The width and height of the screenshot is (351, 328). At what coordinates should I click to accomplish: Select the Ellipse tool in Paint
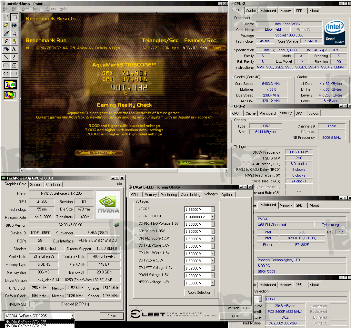coord(6,74)
